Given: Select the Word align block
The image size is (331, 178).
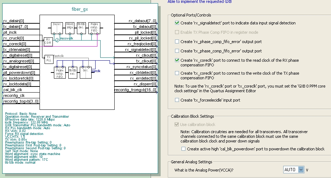Looking at the screenshot, I should 69,28.
